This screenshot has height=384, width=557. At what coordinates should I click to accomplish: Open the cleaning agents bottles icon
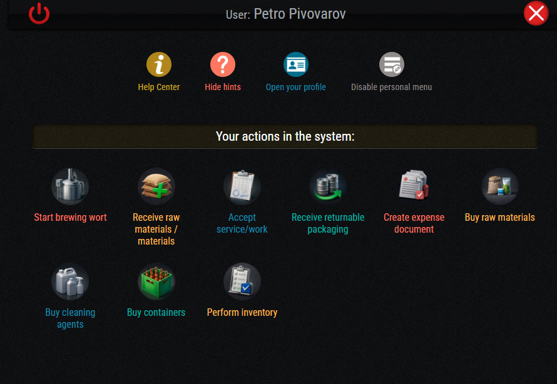(x=70, y=282)
